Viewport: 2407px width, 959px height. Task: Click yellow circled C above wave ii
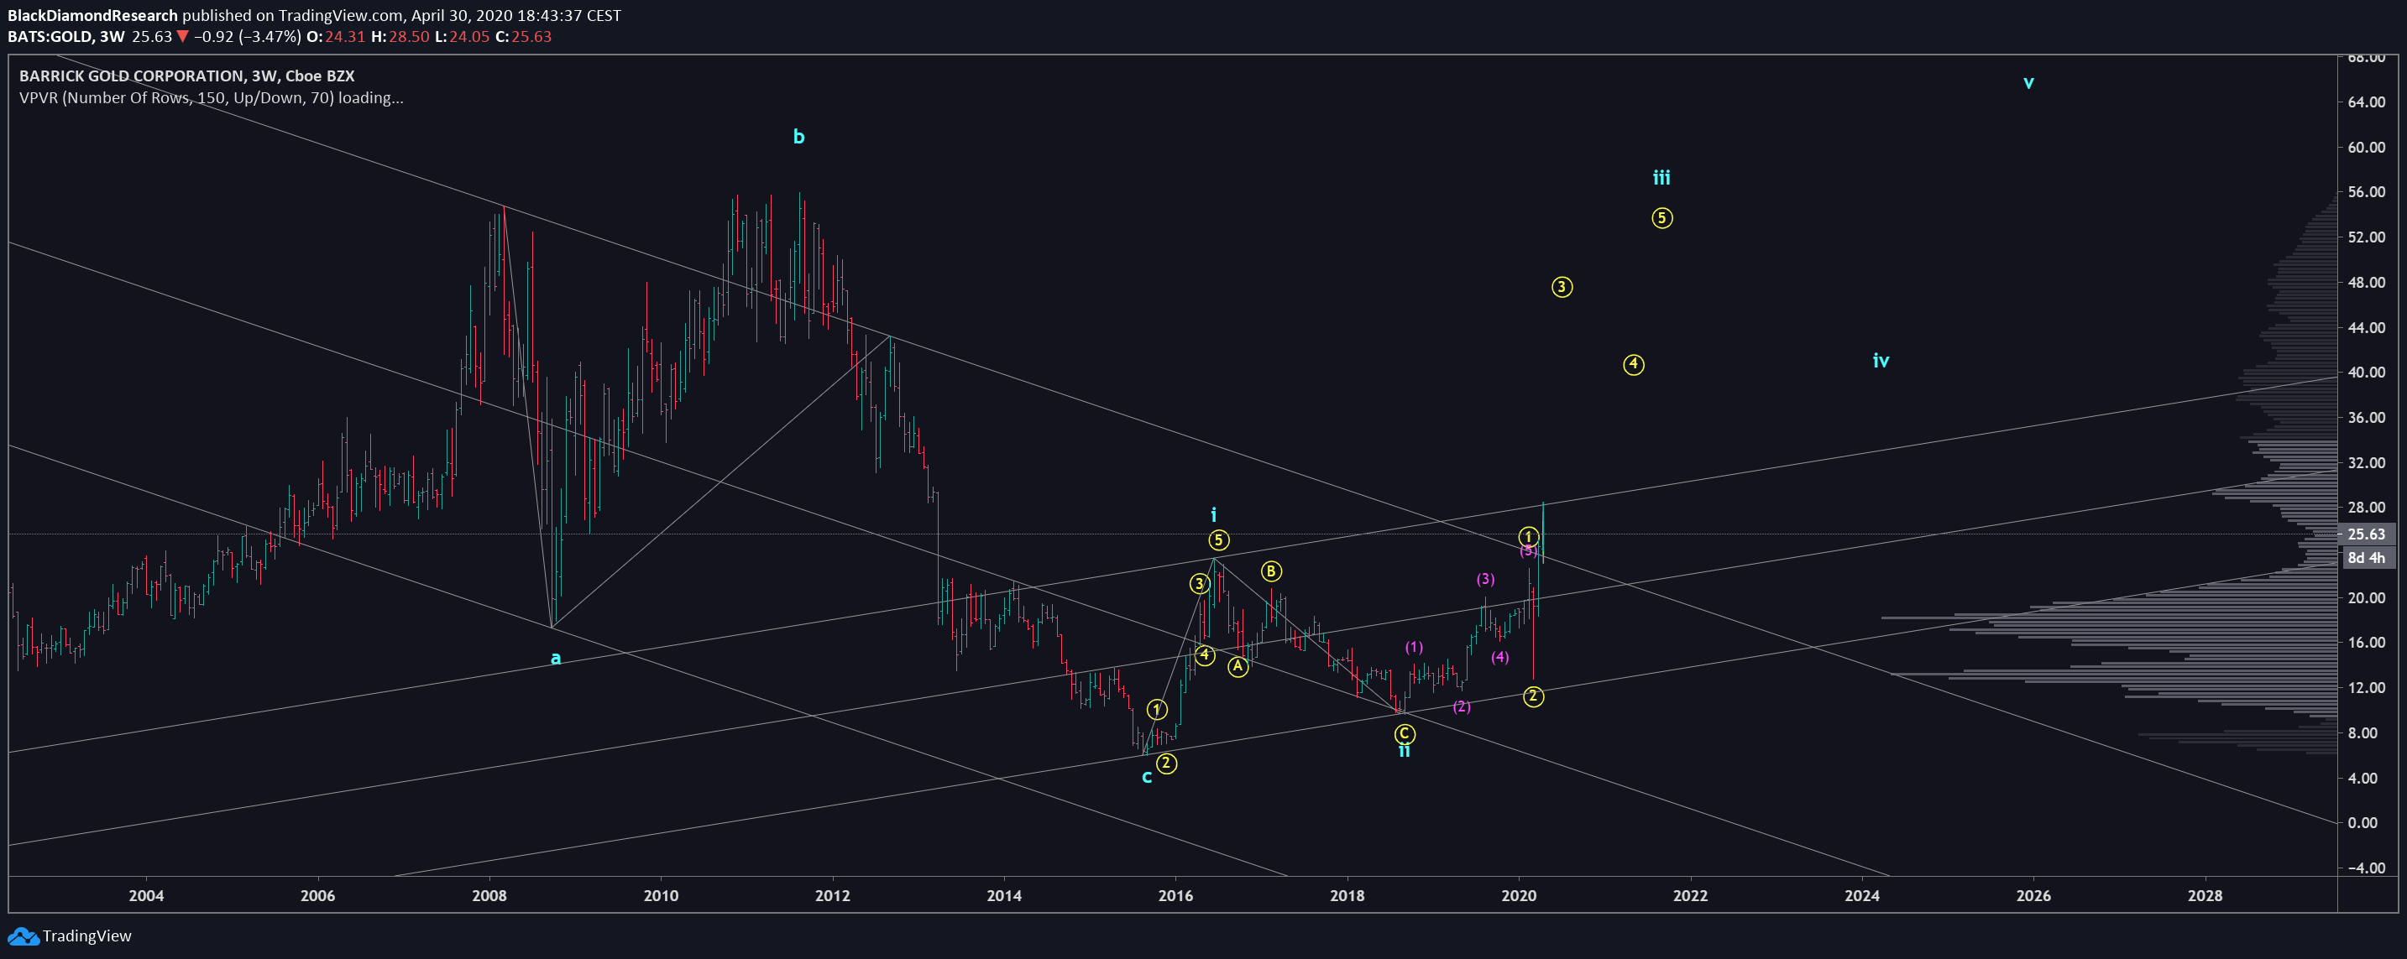coord(1405,734)
